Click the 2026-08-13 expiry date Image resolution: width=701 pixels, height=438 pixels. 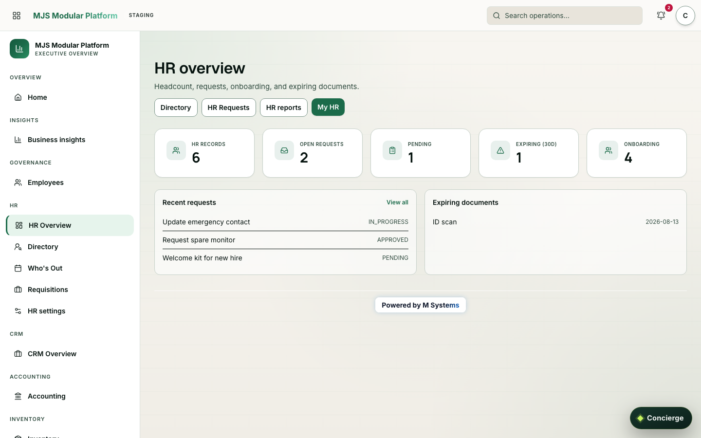click(662, 222)
